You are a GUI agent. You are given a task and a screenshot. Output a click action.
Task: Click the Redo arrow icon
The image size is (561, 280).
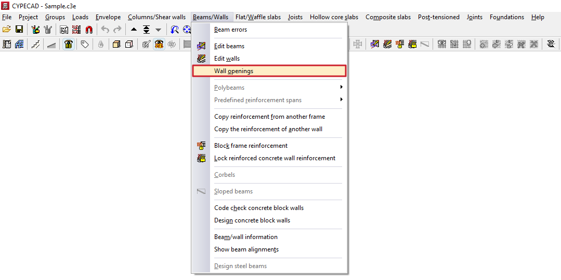(x=118, y=30)
